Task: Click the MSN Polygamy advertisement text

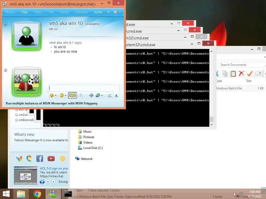Action: tap(52, 103)
